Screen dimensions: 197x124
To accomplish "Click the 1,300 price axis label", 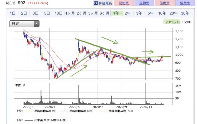I will click(x=179, y=31).
